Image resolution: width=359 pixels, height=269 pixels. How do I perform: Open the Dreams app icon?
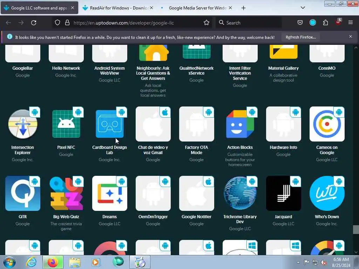tap(110, 193)
